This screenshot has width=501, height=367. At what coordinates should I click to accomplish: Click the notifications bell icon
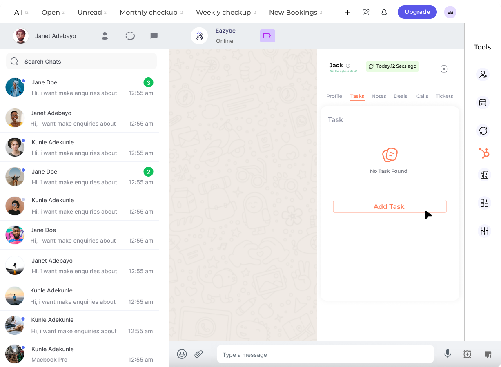pyautogui.click(x=384, y=12)
